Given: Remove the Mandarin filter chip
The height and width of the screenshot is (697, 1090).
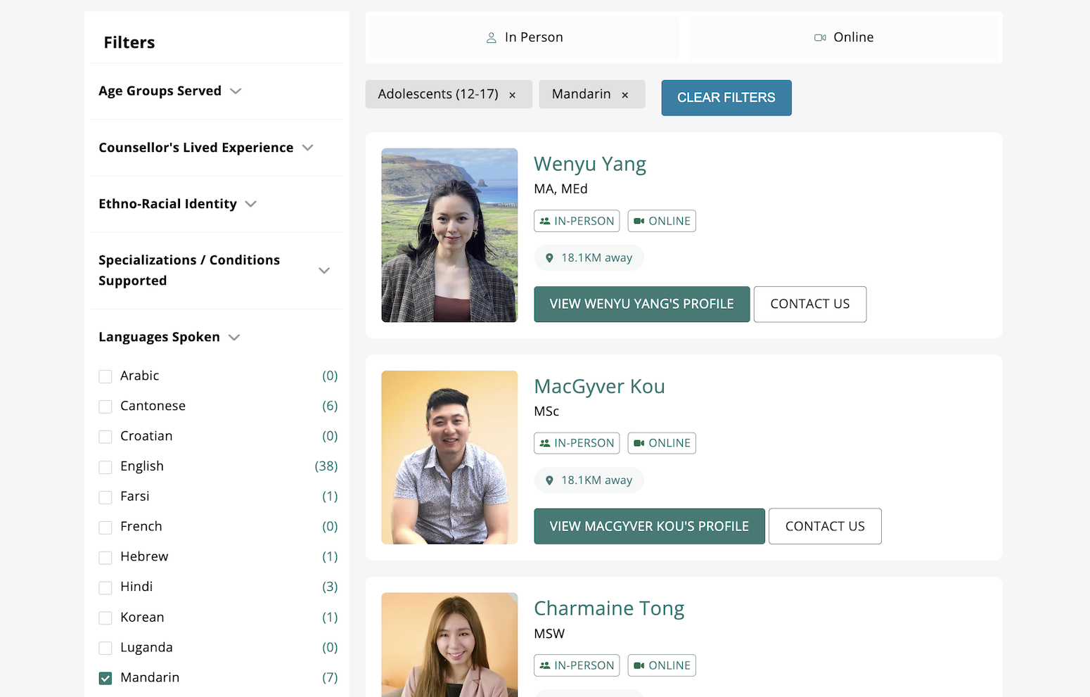Looking at the screenshot, I should (624, 94).
